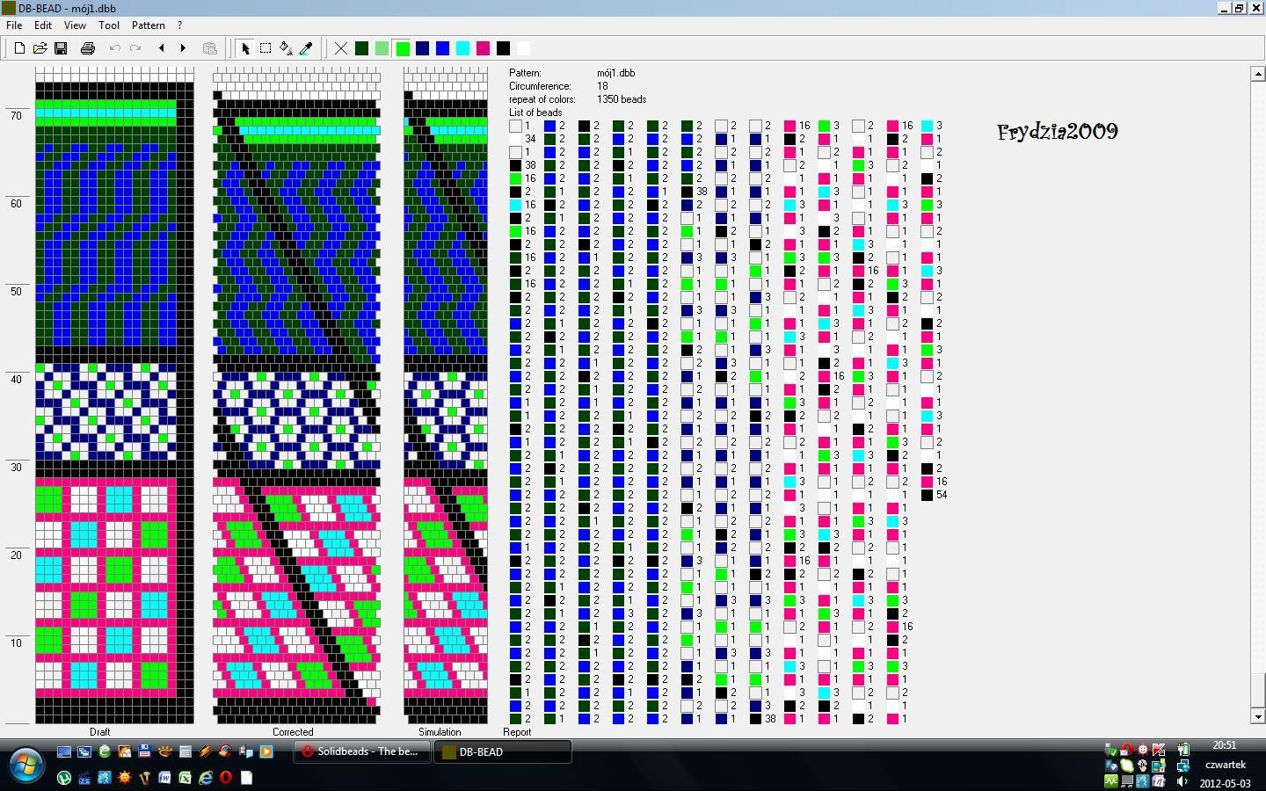The height and width of the screenshot is (791, 1266).
Task: Choose the dark green color swatch
Action: [361, 48]
